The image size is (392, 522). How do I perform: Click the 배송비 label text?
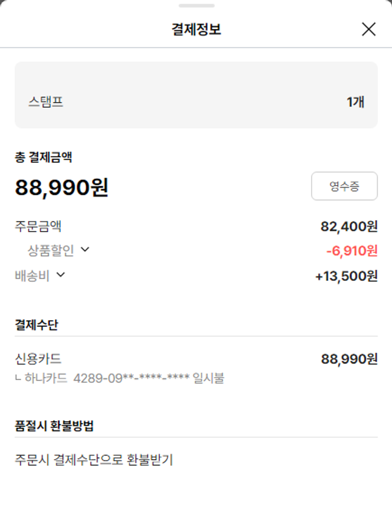[32, 276]
